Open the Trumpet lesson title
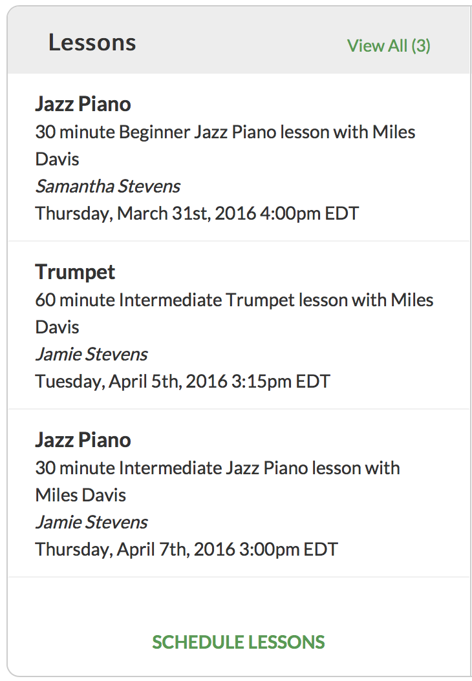The width and height of the screenshot is (472, 681). pyautogui.click(x=75, y=272)
